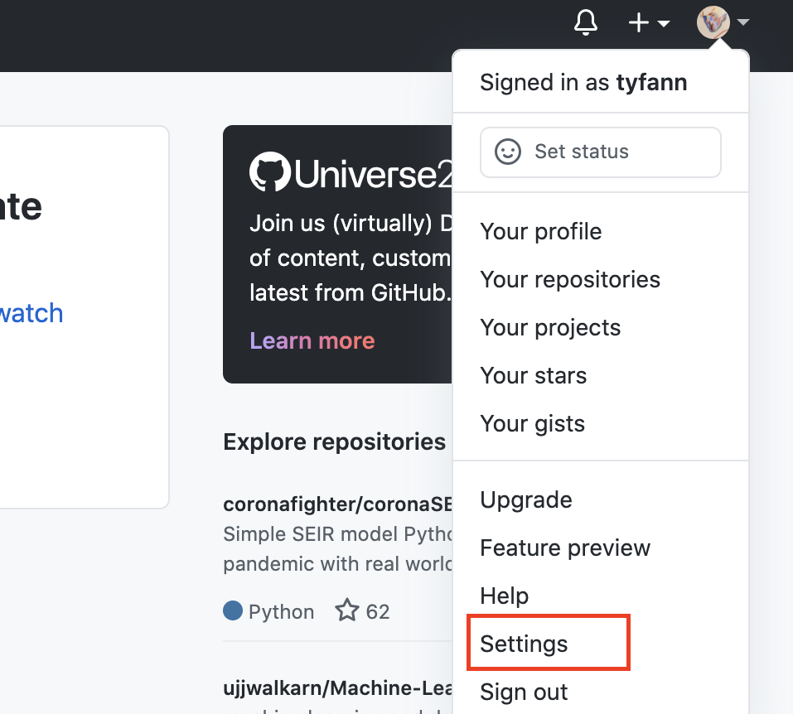Click the star count 62
793x714 pixels.
click(378, 612)
